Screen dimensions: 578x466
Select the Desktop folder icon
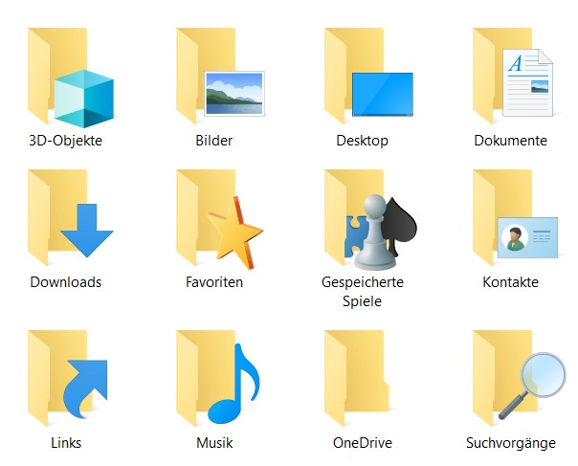[366, 77]
